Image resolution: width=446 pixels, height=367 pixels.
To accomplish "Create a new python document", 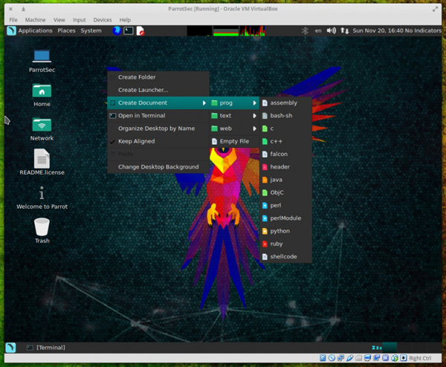I will point(286,231).
